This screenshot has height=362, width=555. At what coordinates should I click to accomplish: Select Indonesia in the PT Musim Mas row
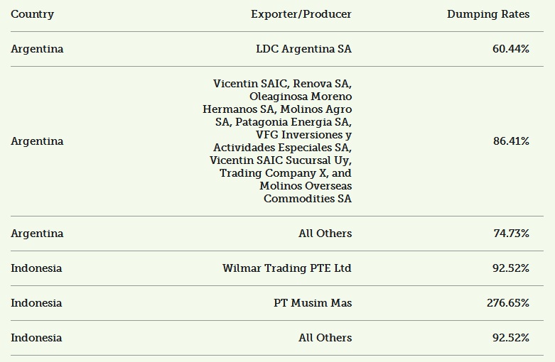(x=36, y=303)
